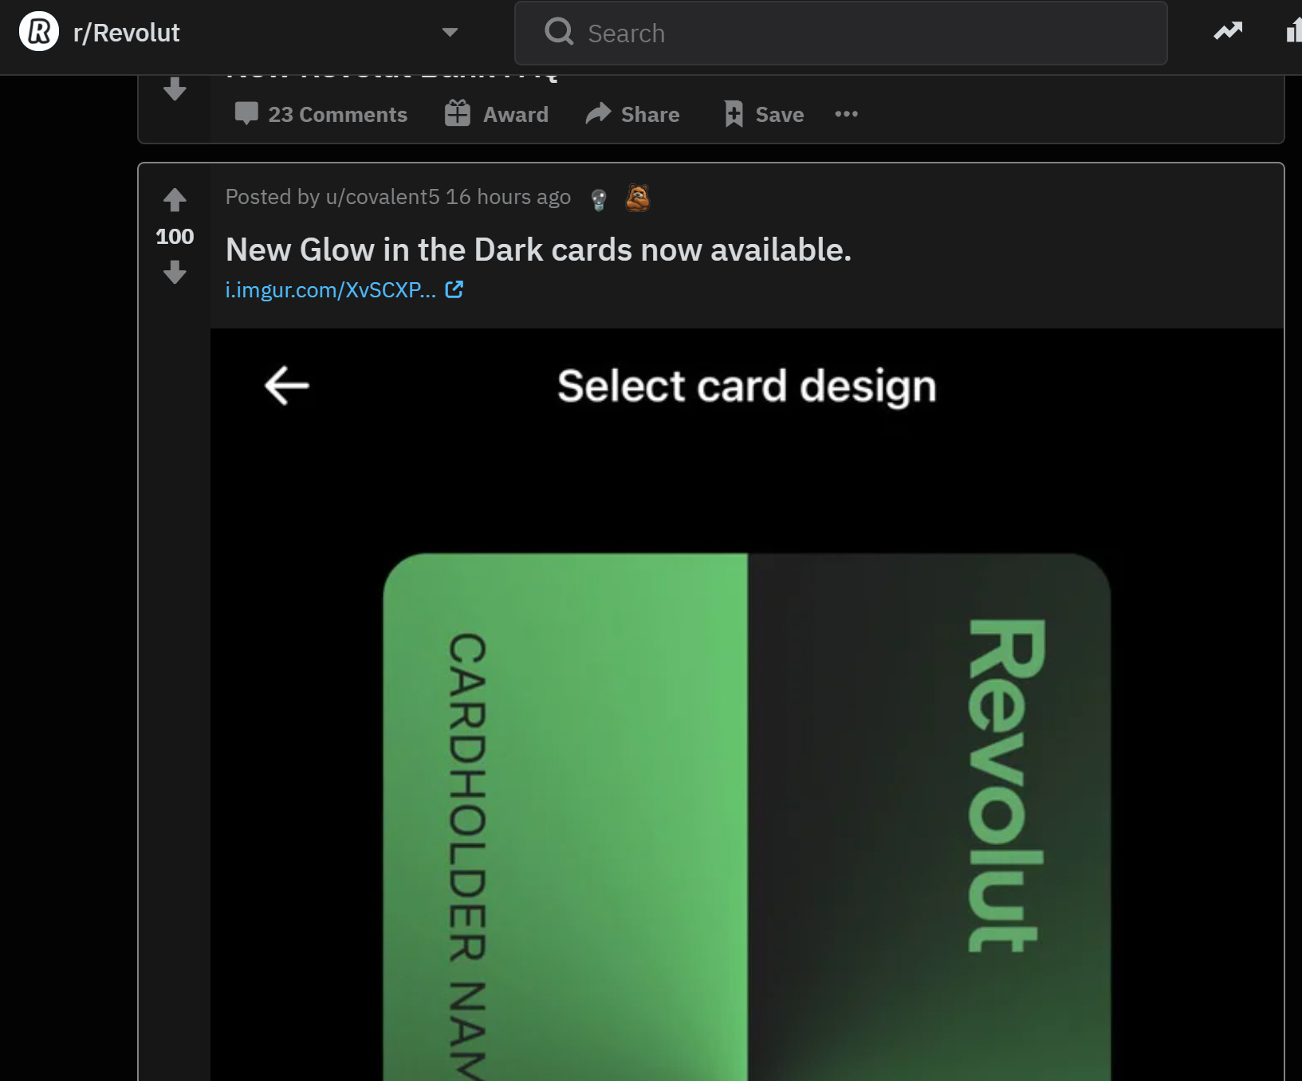Click the r/Revolut community logo icon
The height and width of the screenshot is (1081, 1302).
pos(38,32)
